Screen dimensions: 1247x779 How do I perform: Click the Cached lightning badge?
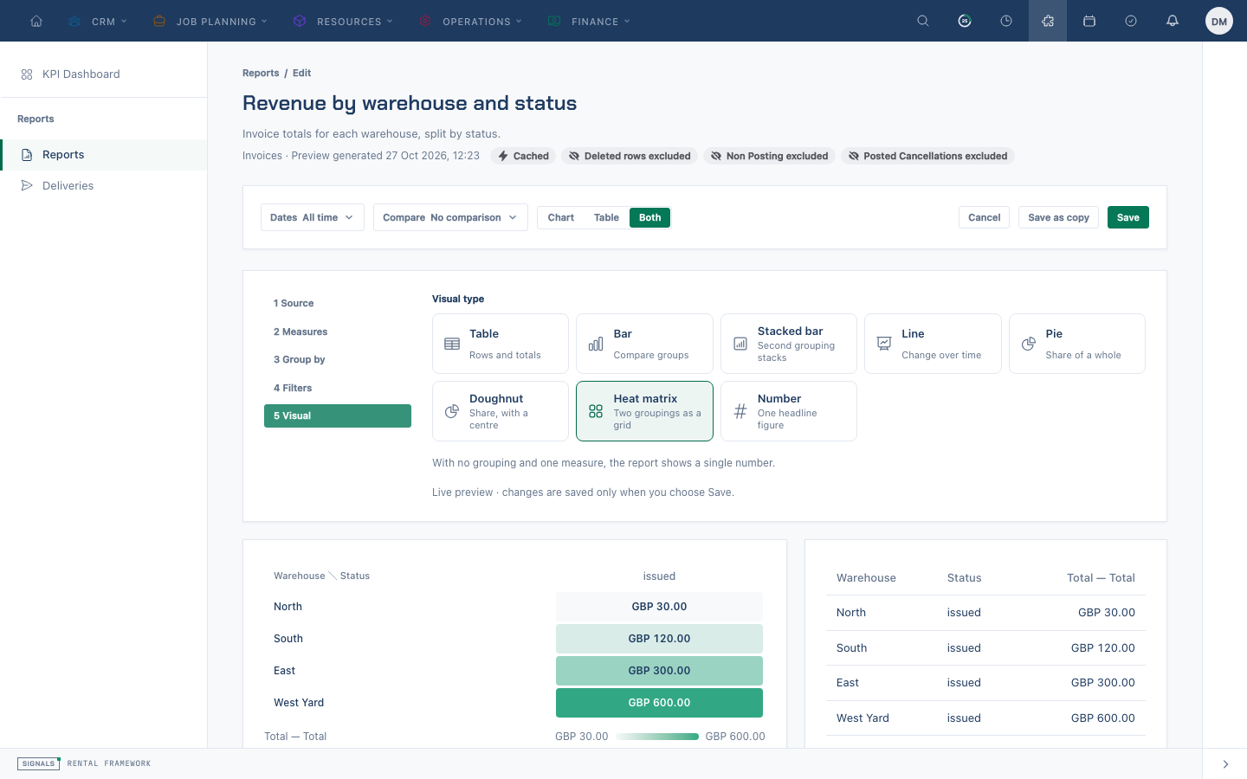click(523, 156)
